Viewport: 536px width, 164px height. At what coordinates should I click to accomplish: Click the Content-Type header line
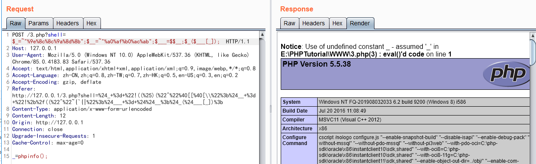81,109
